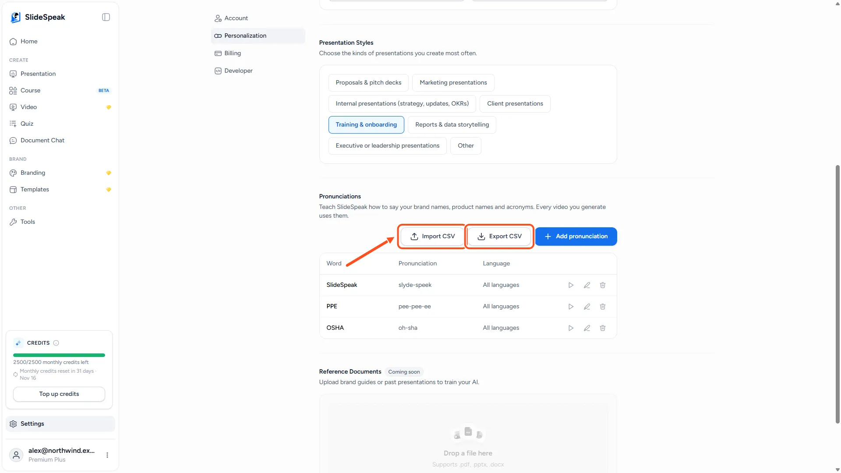
Task: Open Branding in sidebar
Action: (60, 173)
